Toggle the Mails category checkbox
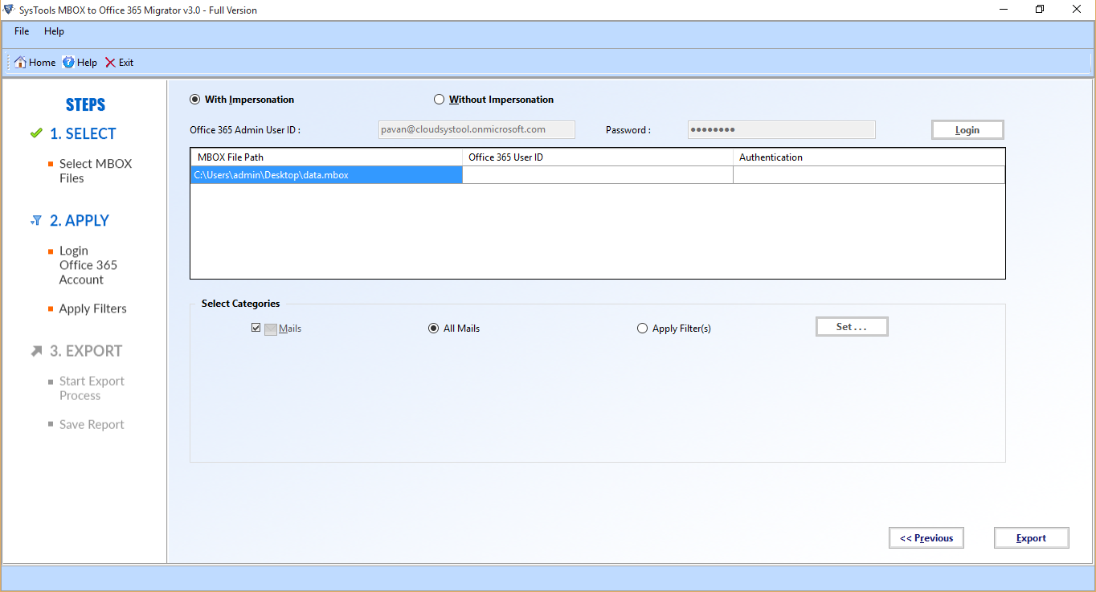1096x592 pixels. tap(256, 328)
